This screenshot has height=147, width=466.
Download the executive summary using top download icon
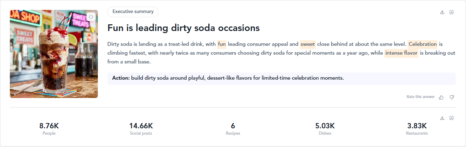click(x=442, y=12)
